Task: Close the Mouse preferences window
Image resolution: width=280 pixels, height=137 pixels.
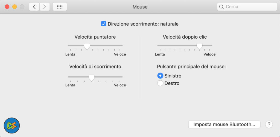Action: click(7, 7)
